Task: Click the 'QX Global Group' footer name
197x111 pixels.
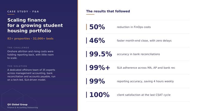Action: coord(17,104)
